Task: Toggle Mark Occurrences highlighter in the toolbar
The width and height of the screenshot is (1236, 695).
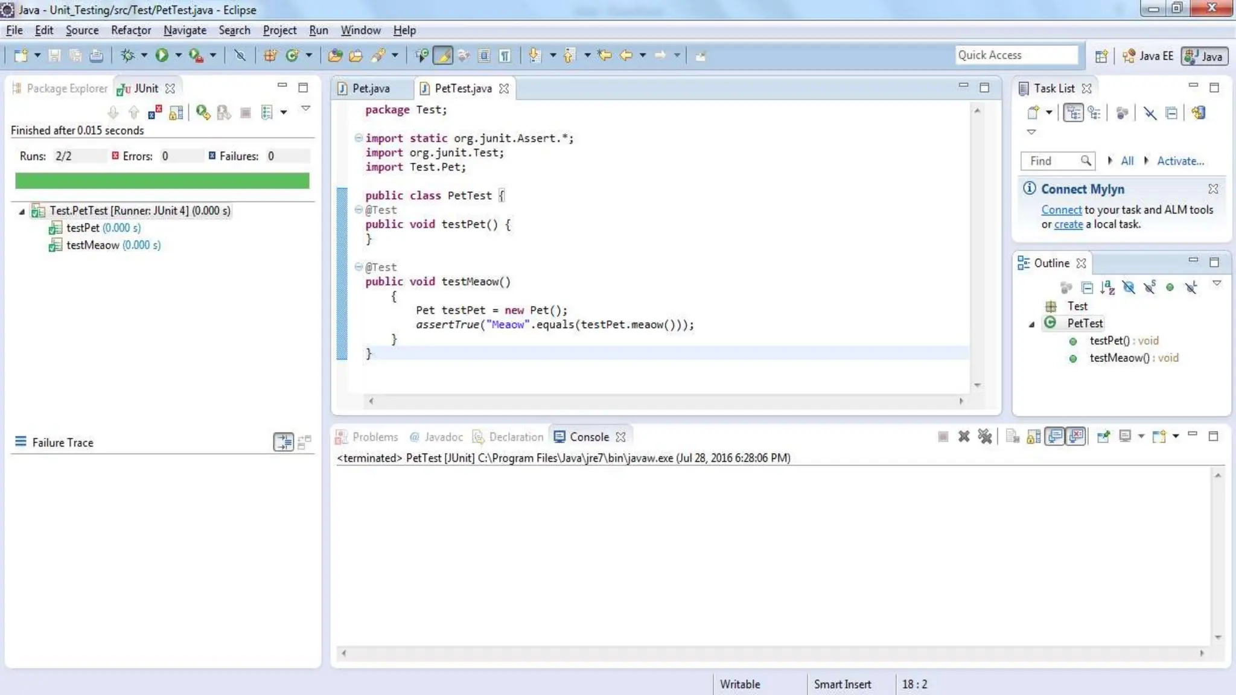Action: [442, 56]
